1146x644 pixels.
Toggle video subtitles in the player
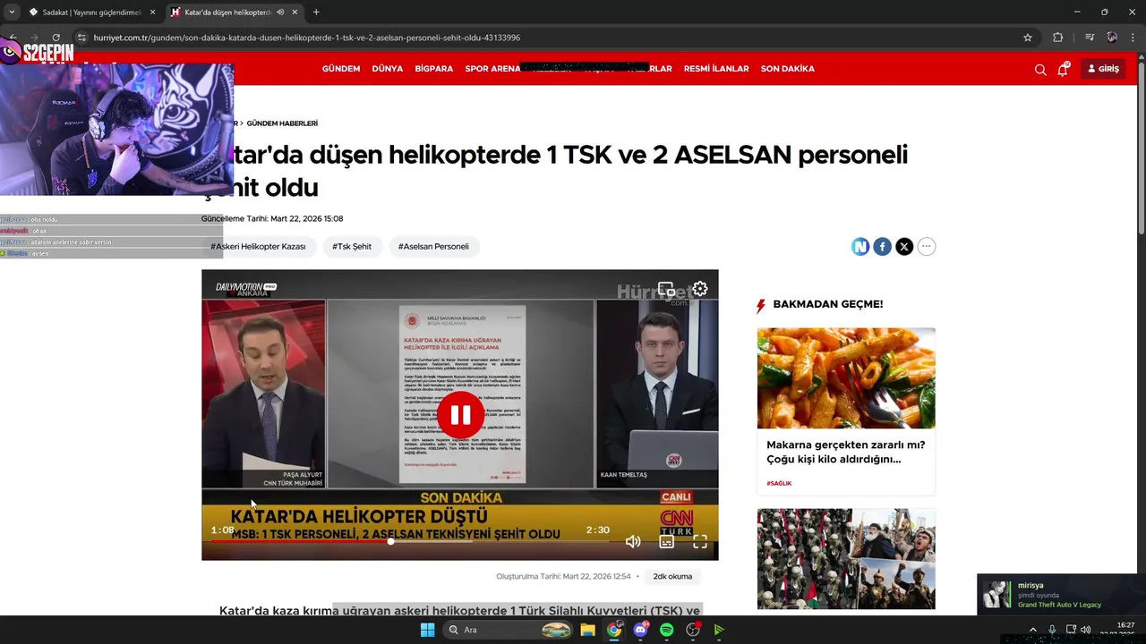tap(666, 541)
